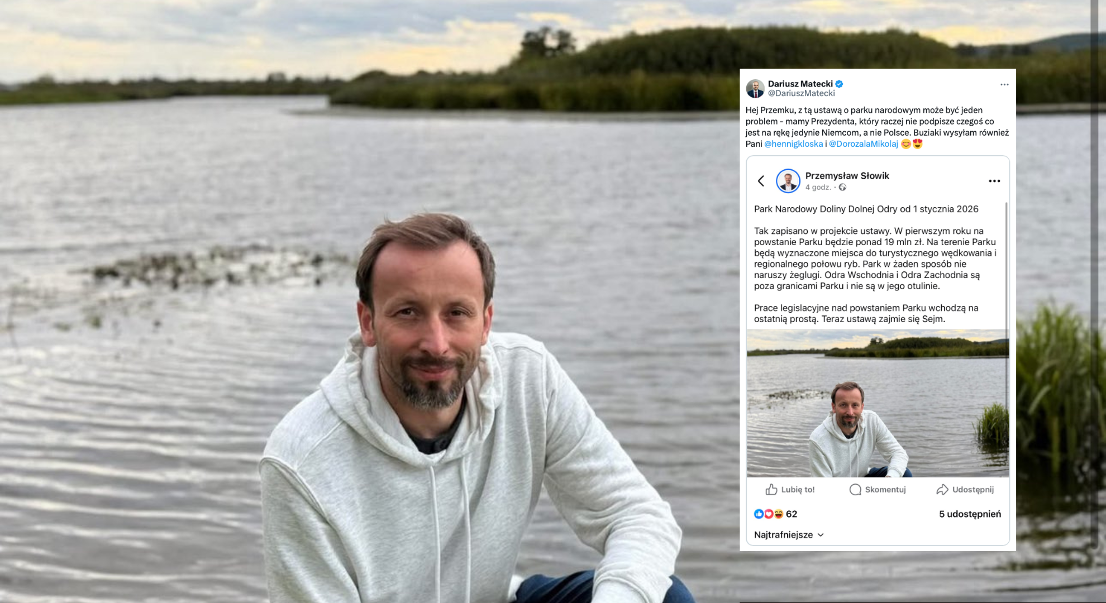The height and width of the screenshot is (603, 1106).
Task: Click the Skomentuj comment bubble icon
Action: click(x=855, y=490)
